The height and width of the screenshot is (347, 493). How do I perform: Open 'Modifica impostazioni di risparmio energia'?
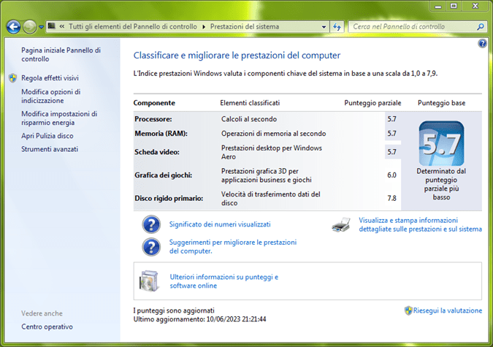click(x=59, y=118)
